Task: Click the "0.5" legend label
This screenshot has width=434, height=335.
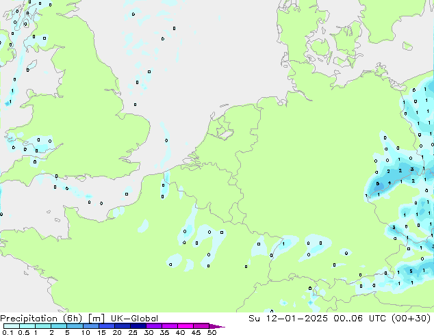Action: point(23,332)
